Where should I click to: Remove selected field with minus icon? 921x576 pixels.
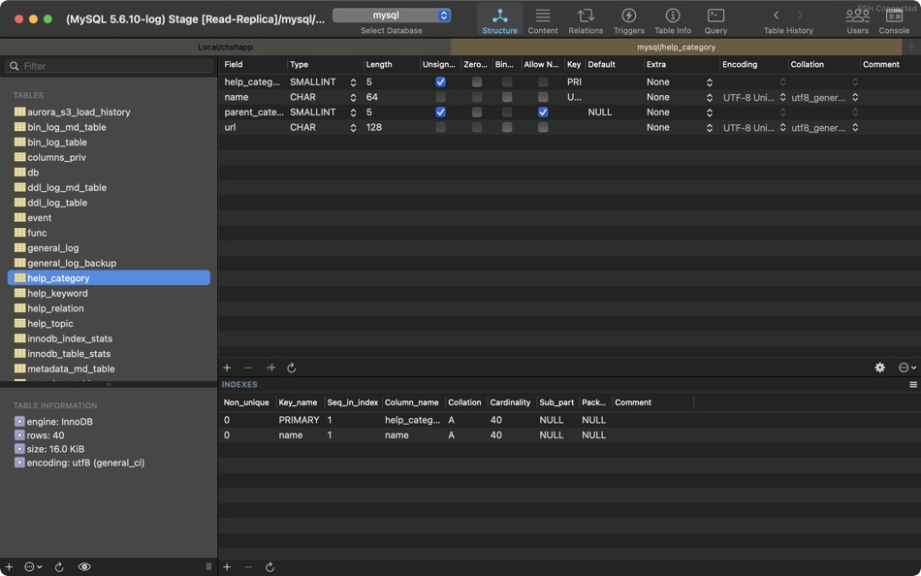point(248,368)
